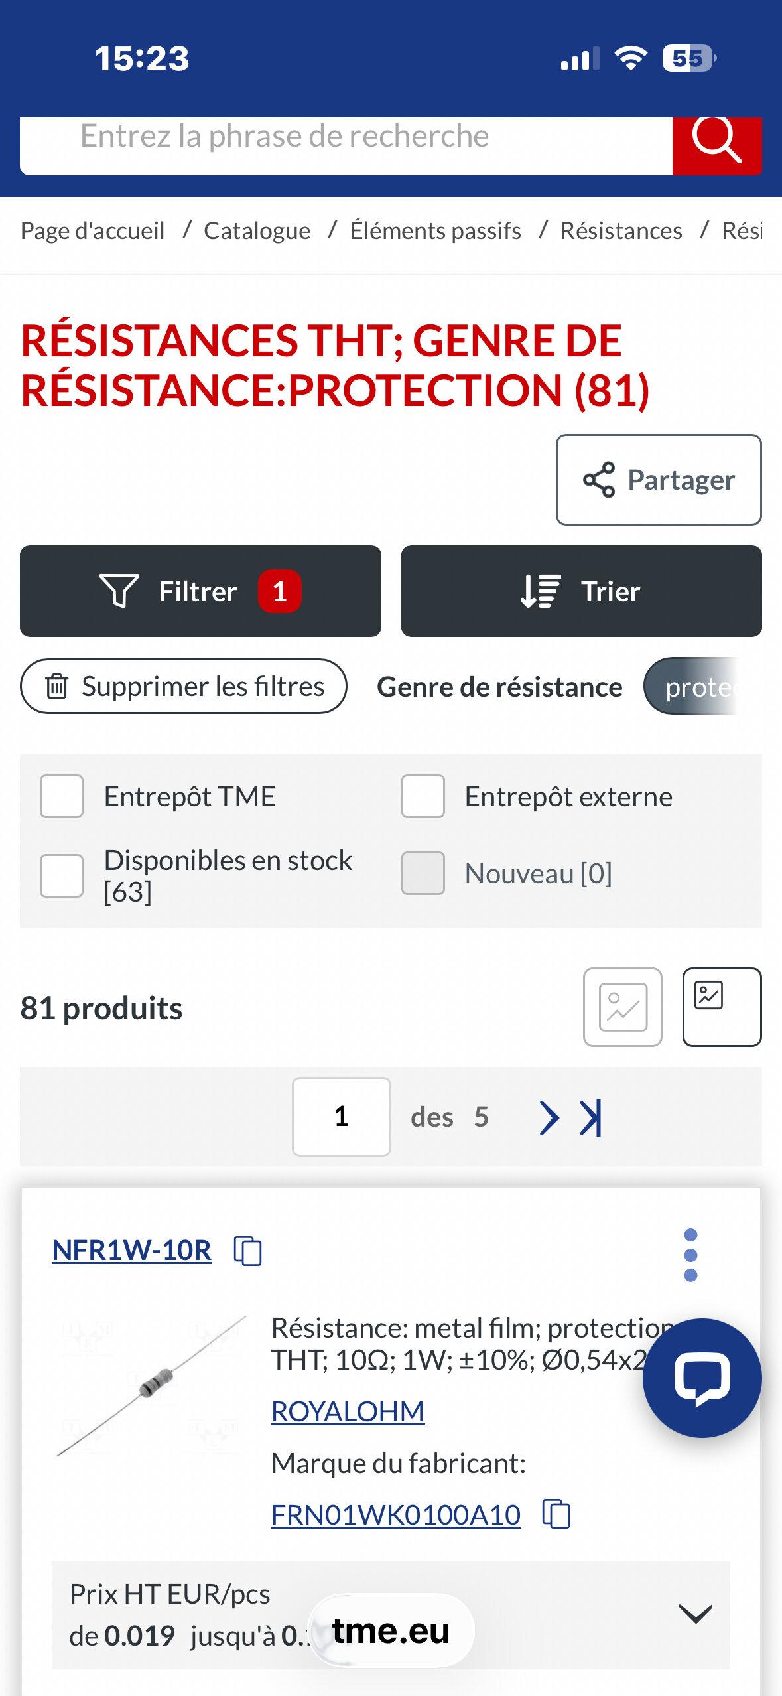Go to the next results page
782x1696 pixels.
[x=549, y=1118]
